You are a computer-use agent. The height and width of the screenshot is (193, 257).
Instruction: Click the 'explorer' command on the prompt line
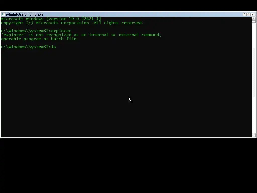click(61, 31)
